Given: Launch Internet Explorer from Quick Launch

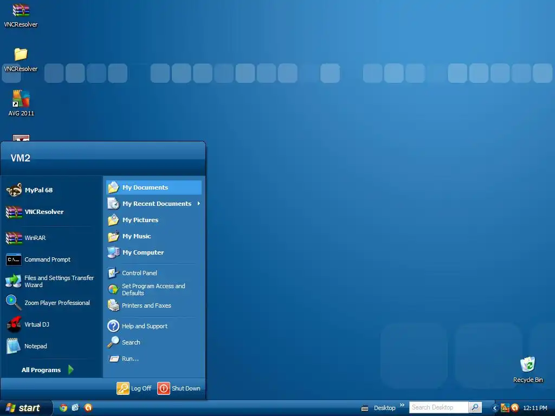Looking at the screenshot, I should (x=75, y=408).
